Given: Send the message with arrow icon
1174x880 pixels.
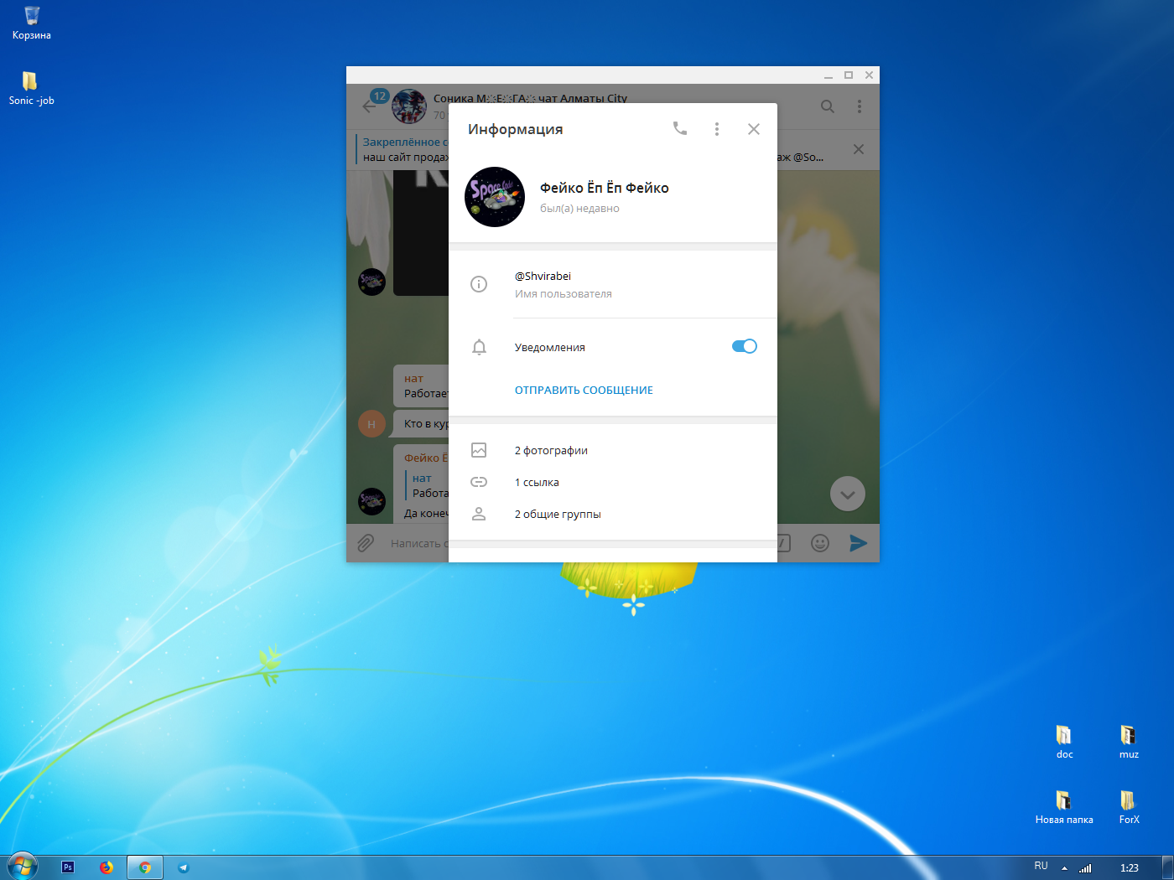Looking at the screenshot, I should point(858,543).
